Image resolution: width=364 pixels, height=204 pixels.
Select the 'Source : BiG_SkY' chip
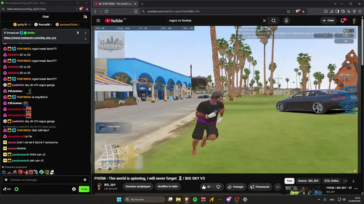308,181
